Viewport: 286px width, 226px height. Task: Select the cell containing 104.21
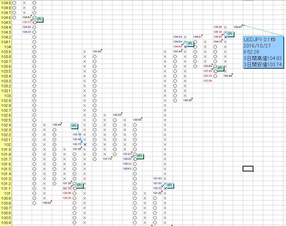click(x=198, y=37)
